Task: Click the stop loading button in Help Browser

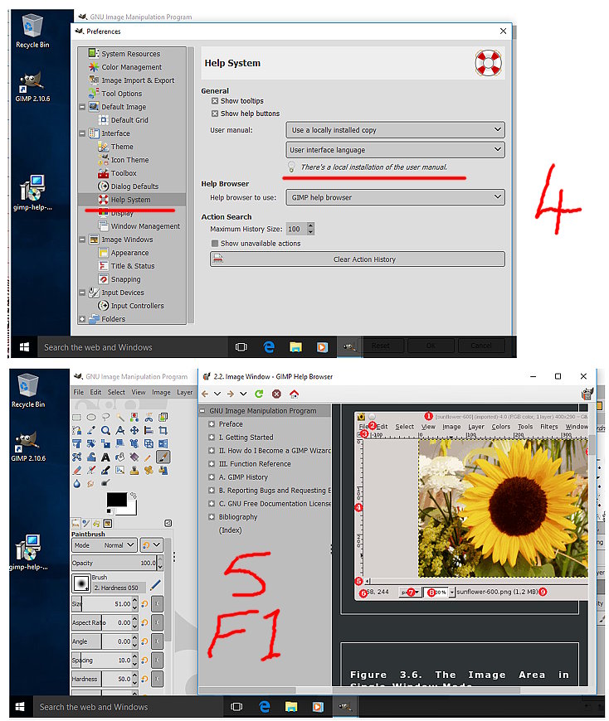Action: (x=276, y=394)
